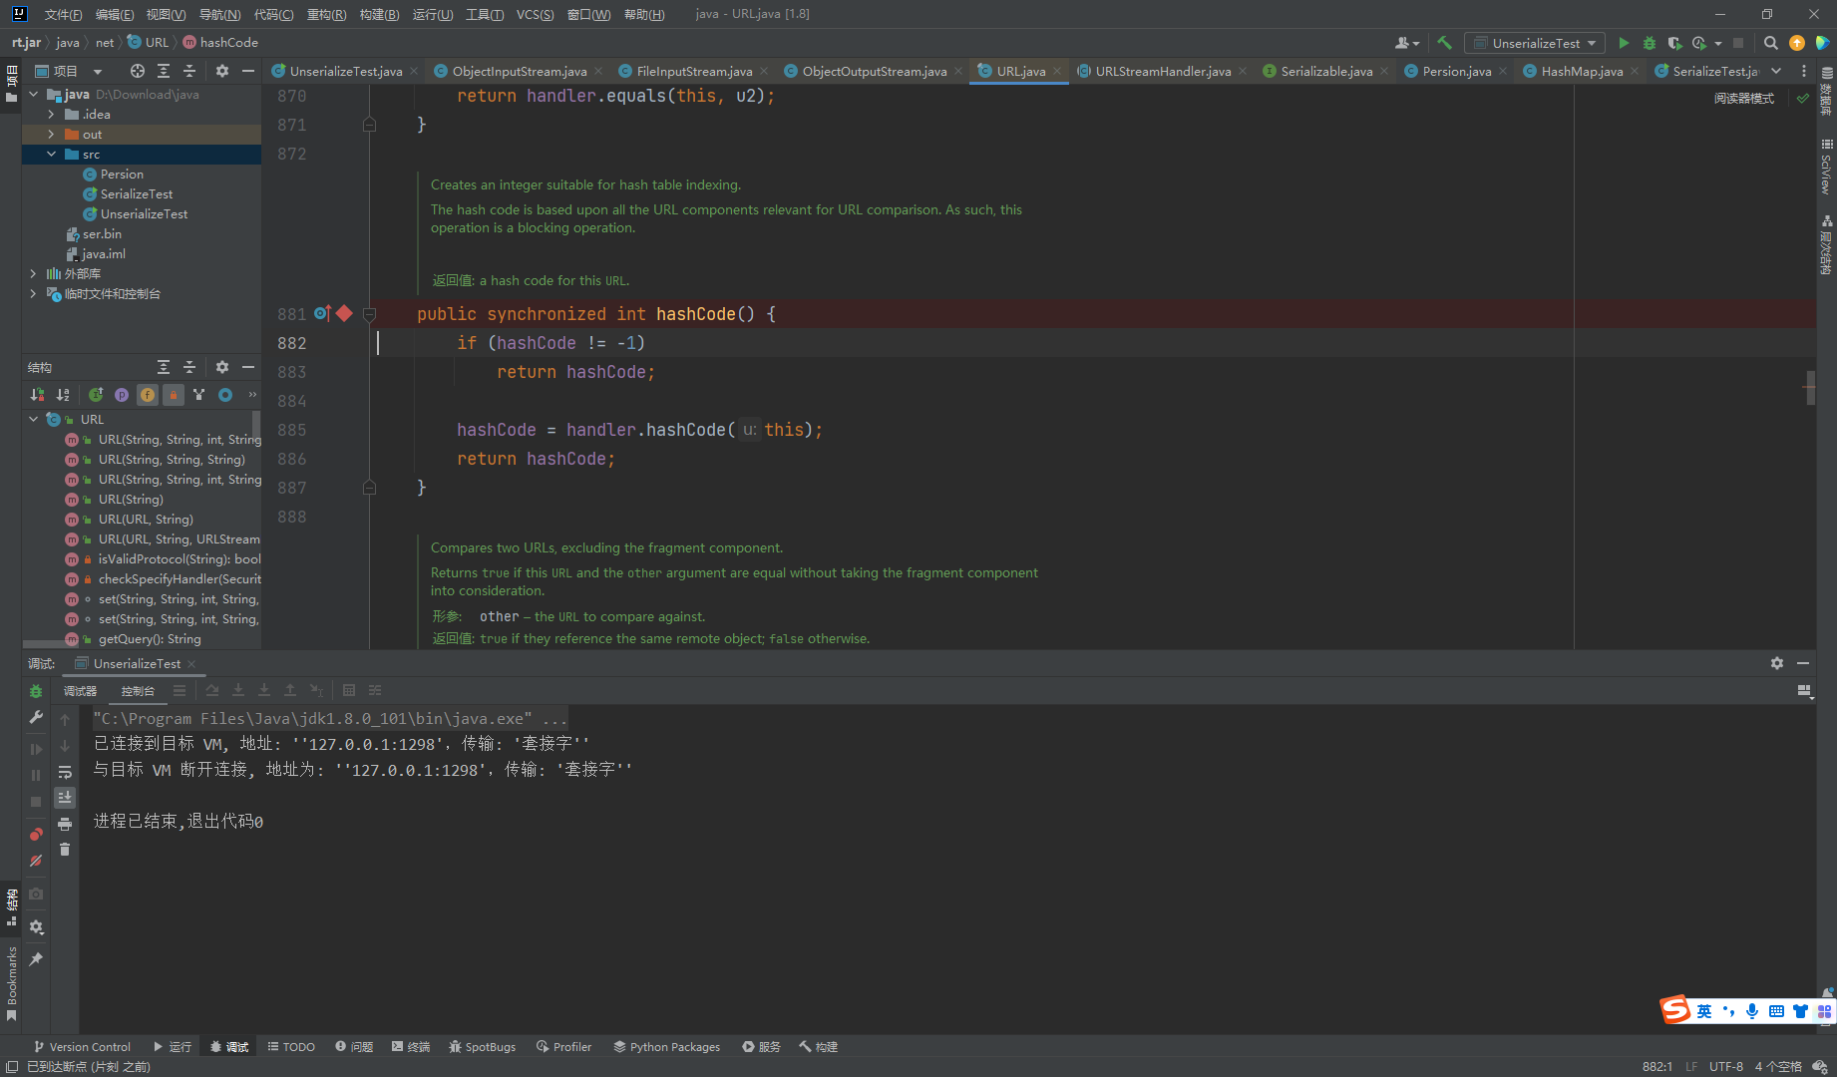Hide the Project tool window
This screenshot has height=1077, width=1837.
click(248, 71)
